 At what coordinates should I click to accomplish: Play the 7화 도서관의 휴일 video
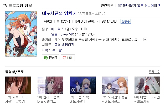click(115, 85)
